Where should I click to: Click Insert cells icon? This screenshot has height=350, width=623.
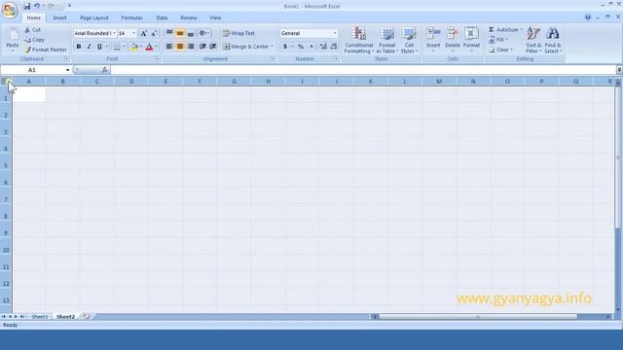click(x=433, y=33)
